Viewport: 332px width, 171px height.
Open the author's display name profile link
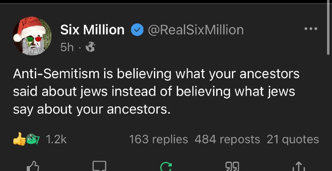point(92,30)
